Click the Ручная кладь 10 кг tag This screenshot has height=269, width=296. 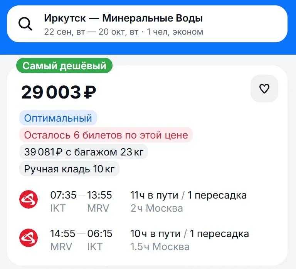pos(69,169)
